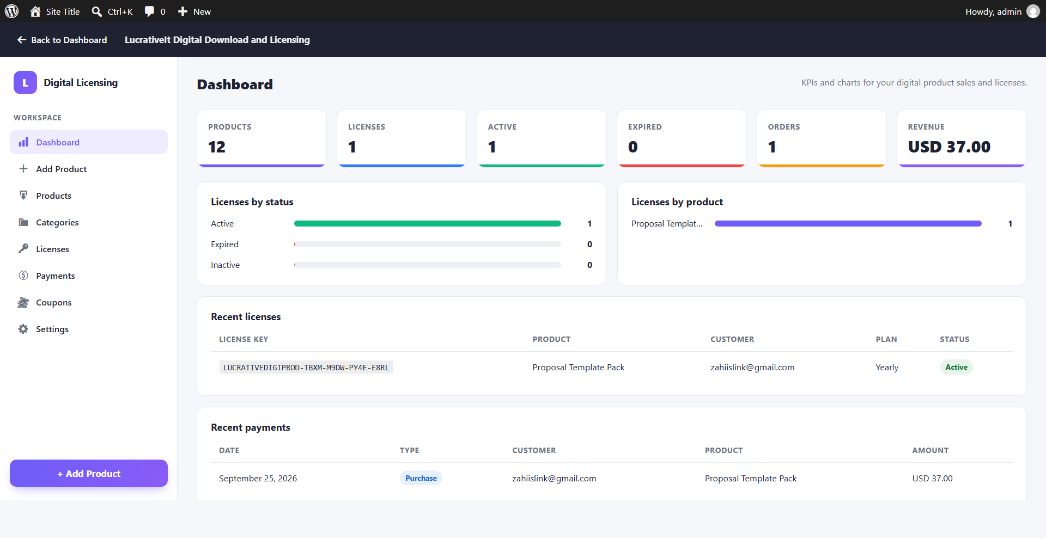
Task: Select Coupons in the sidebar
Action: click(89, 302)
